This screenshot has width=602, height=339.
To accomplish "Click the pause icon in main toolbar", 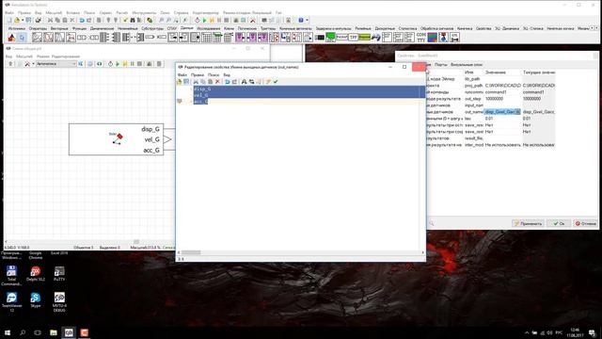I will click(219, 20).
